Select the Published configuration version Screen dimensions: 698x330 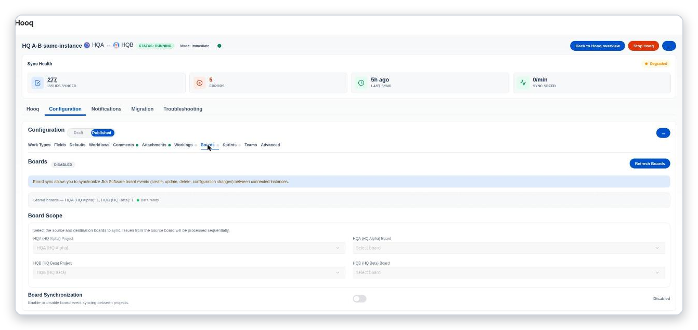coord(102,133)
